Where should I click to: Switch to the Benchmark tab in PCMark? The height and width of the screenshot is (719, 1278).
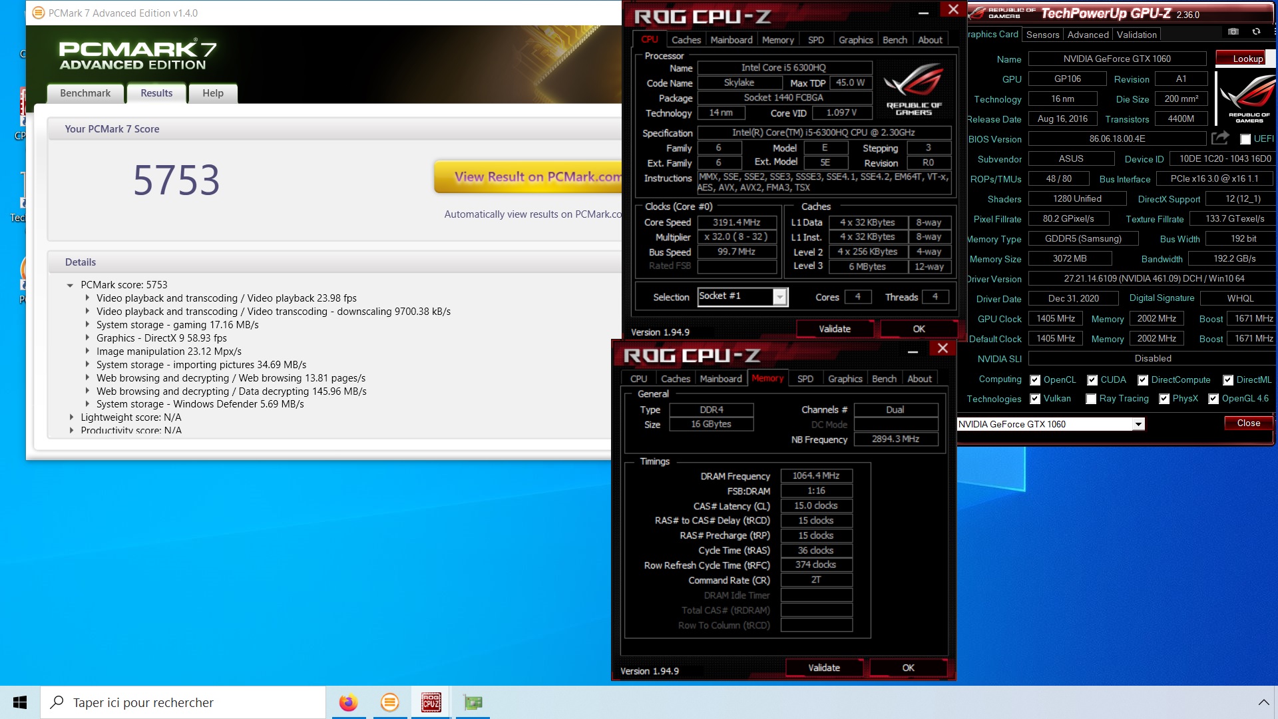(85, 93)
